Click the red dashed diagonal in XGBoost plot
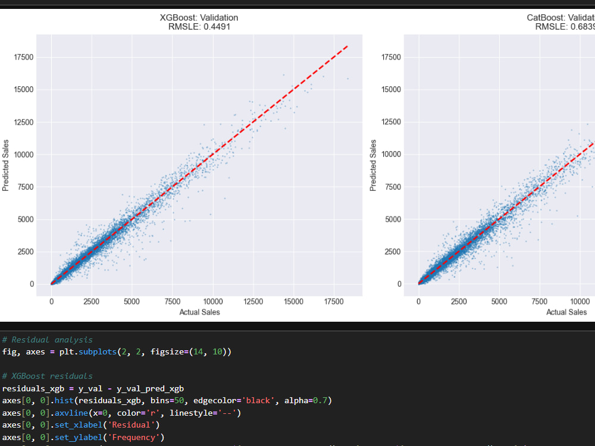This screenshot has height=446, width=595. (199, 165)
